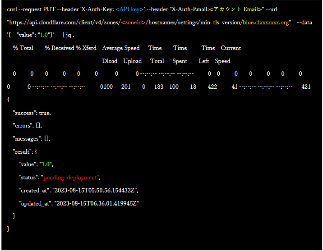Click the green "1.0" result value
This screenshot has height=251, width=323.
[x=46, y=164]
